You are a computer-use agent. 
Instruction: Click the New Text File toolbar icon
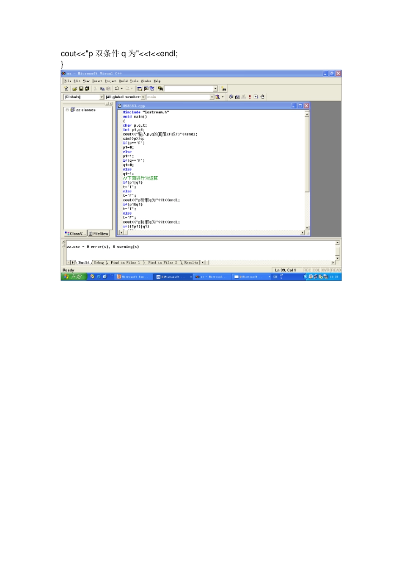click(66, 88)
